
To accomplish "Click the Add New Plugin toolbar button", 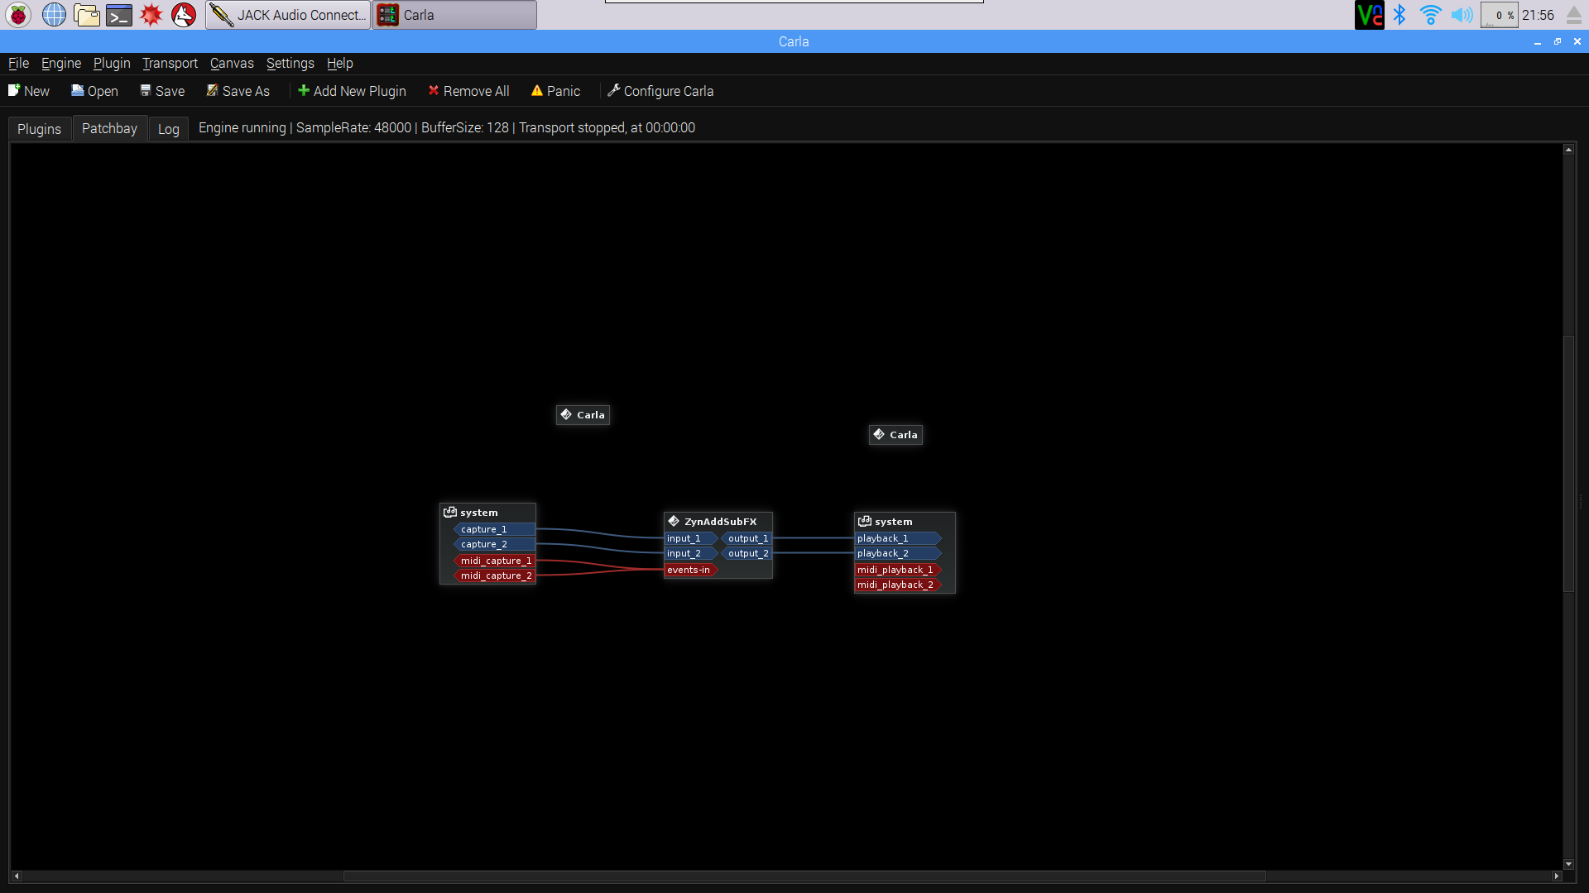I will click(x=352, y=91).
